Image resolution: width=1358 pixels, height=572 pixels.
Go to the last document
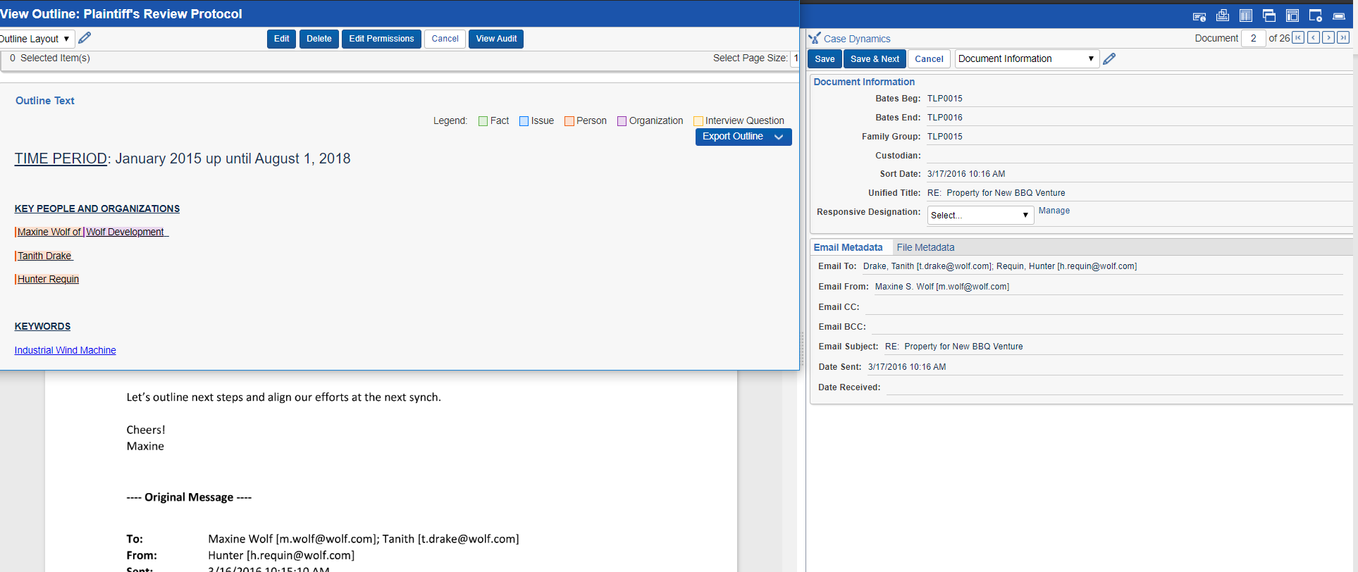click(x=1343, y=38)
